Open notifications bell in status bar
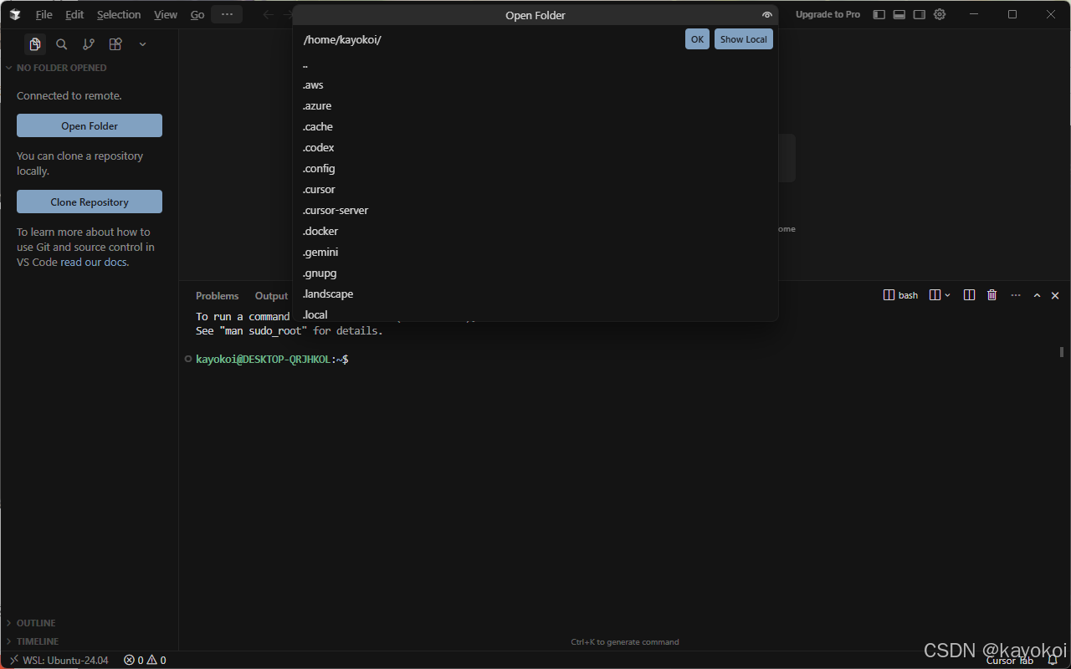Image resolution: width=1071 pixels, height=669 pixels. [1053, 660]
